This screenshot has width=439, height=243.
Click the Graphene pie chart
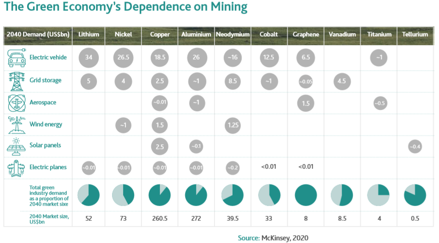pos(306,194)
